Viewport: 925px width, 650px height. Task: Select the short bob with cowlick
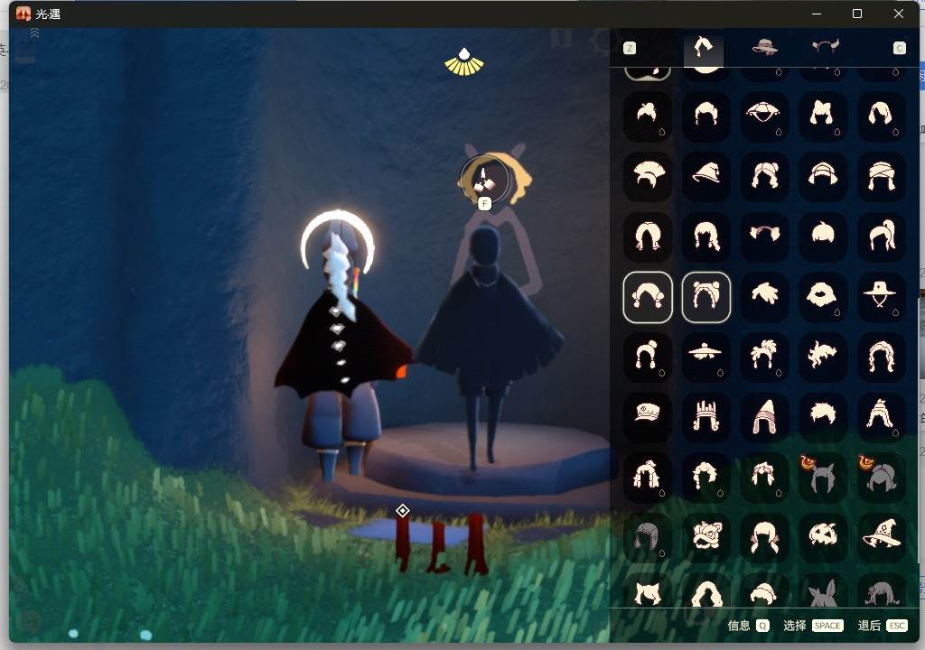(822, 236)
